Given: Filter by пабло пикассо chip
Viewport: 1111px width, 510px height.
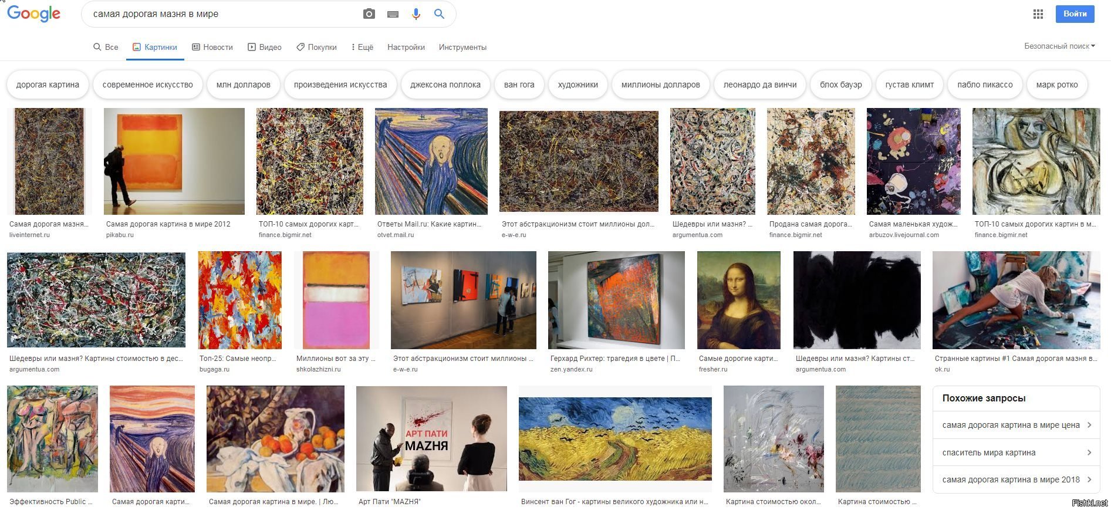Looking at the screenshot, I should [985, 85].
